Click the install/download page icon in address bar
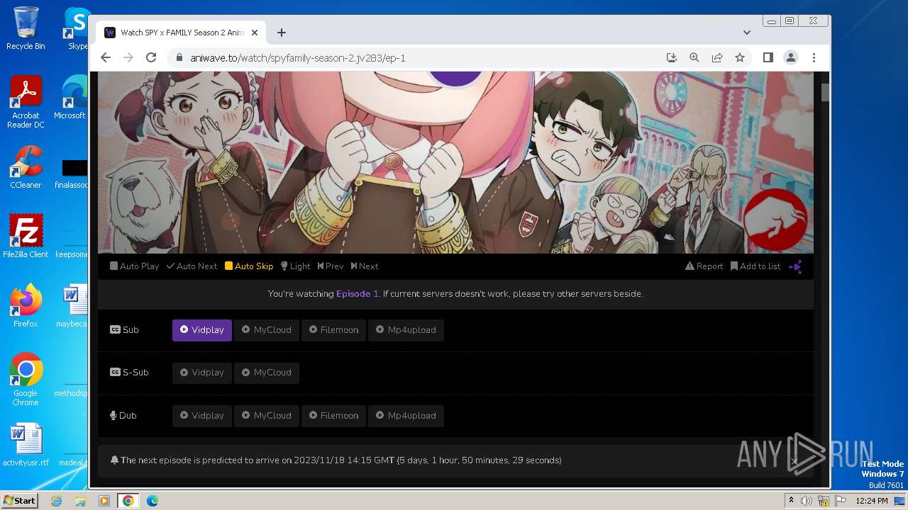Image resolution: width=908 pixels, height=510 pixels. (671, 58)
